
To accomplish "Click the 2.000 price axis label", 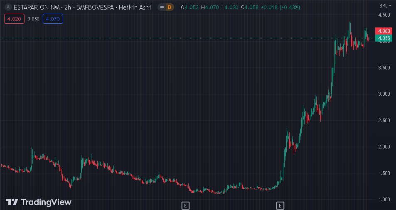I will 384,147.
